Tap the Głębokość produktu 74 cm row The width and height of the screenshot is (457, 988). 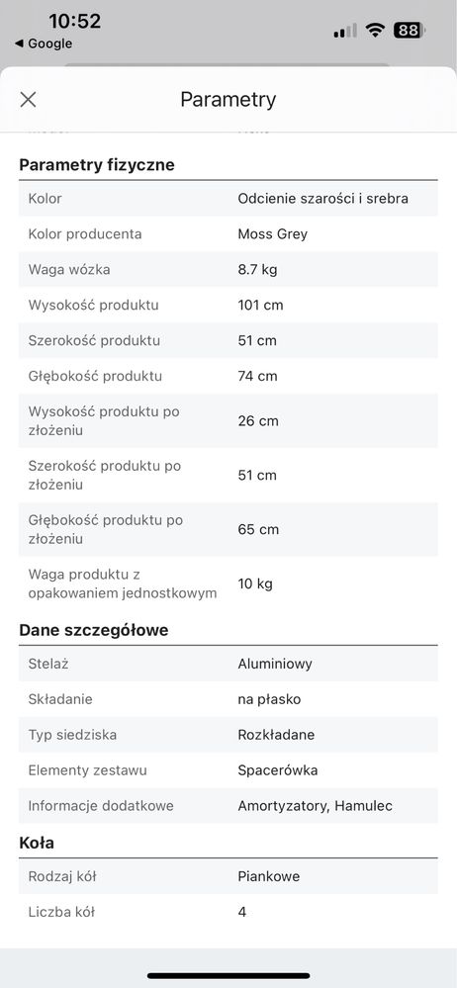coord(228,376)
